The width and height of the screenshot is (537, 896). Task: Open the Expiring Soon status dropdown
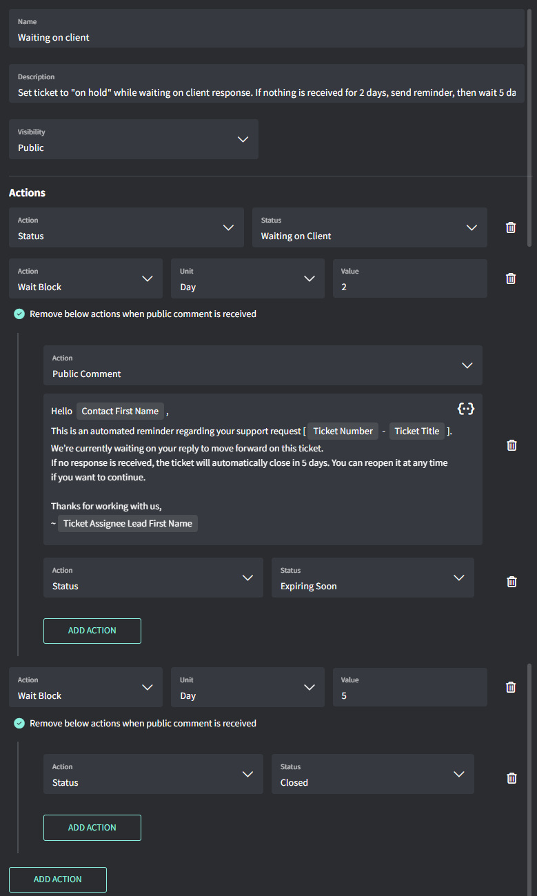(x=372, y=578)
